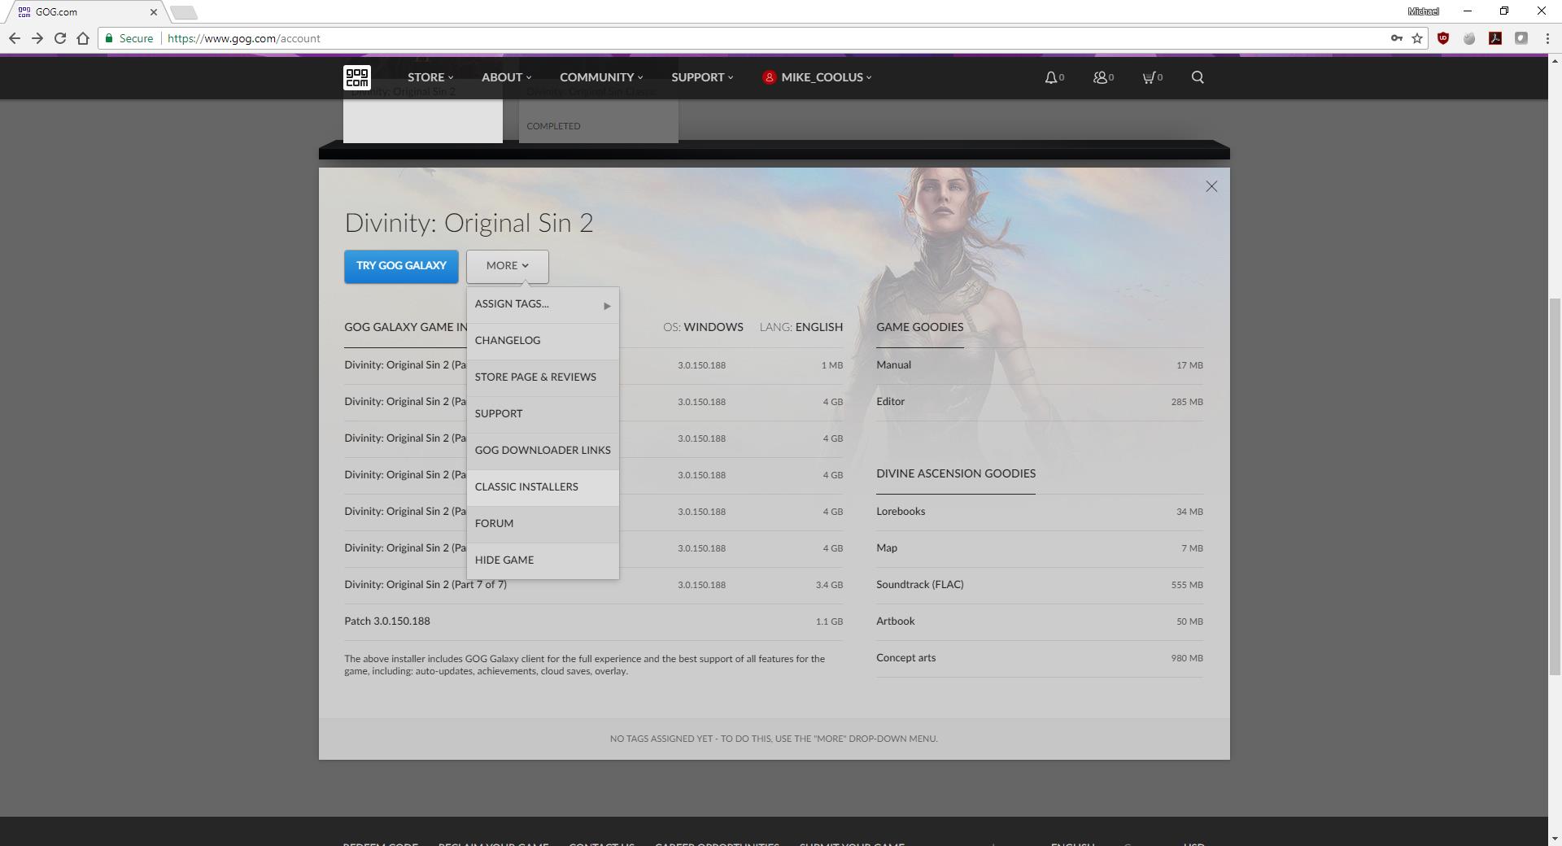This screenshot has width=1562, height=846.
Task: Download Part 7 of 7 installer
Action: (593, 585)
